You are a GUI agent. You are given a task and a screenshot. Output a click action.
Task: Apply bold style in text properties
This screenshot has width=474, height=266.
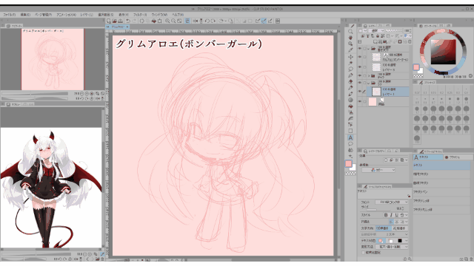coord(385,215)
